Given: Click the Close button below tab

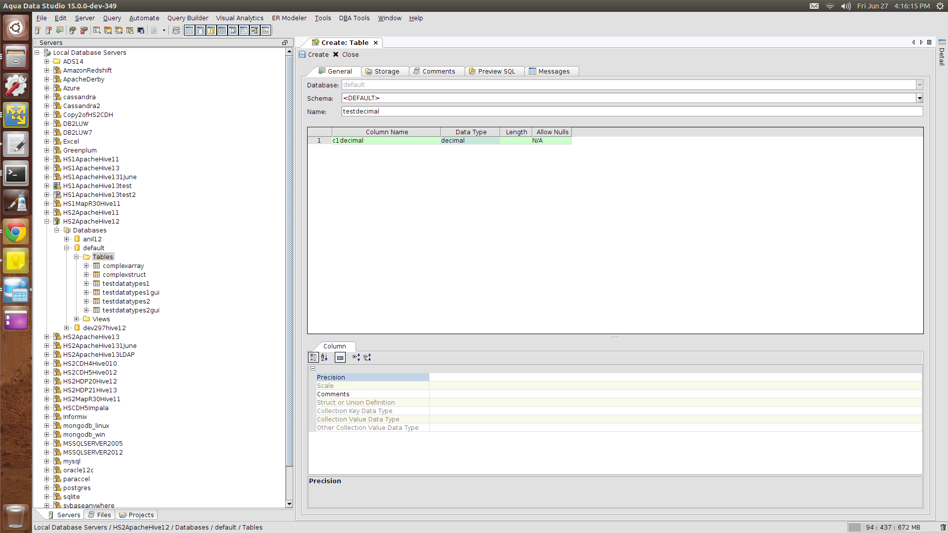Looking at the screenshot, I should (x=346, y=55).
